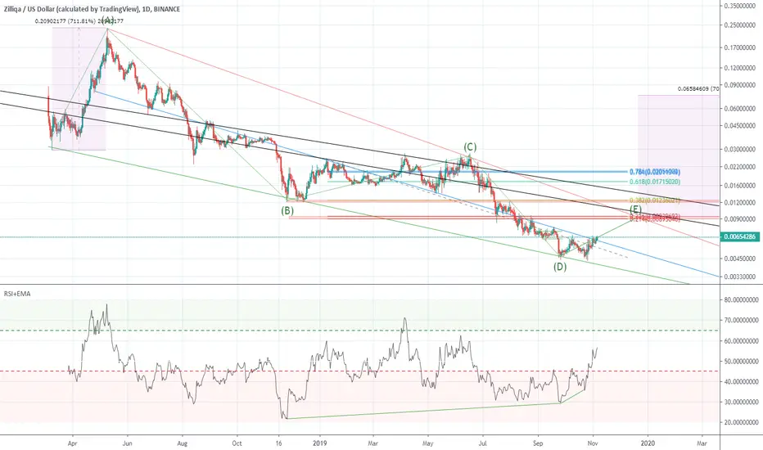Click the 16 date label on the time axis

(x=278, y=443)
